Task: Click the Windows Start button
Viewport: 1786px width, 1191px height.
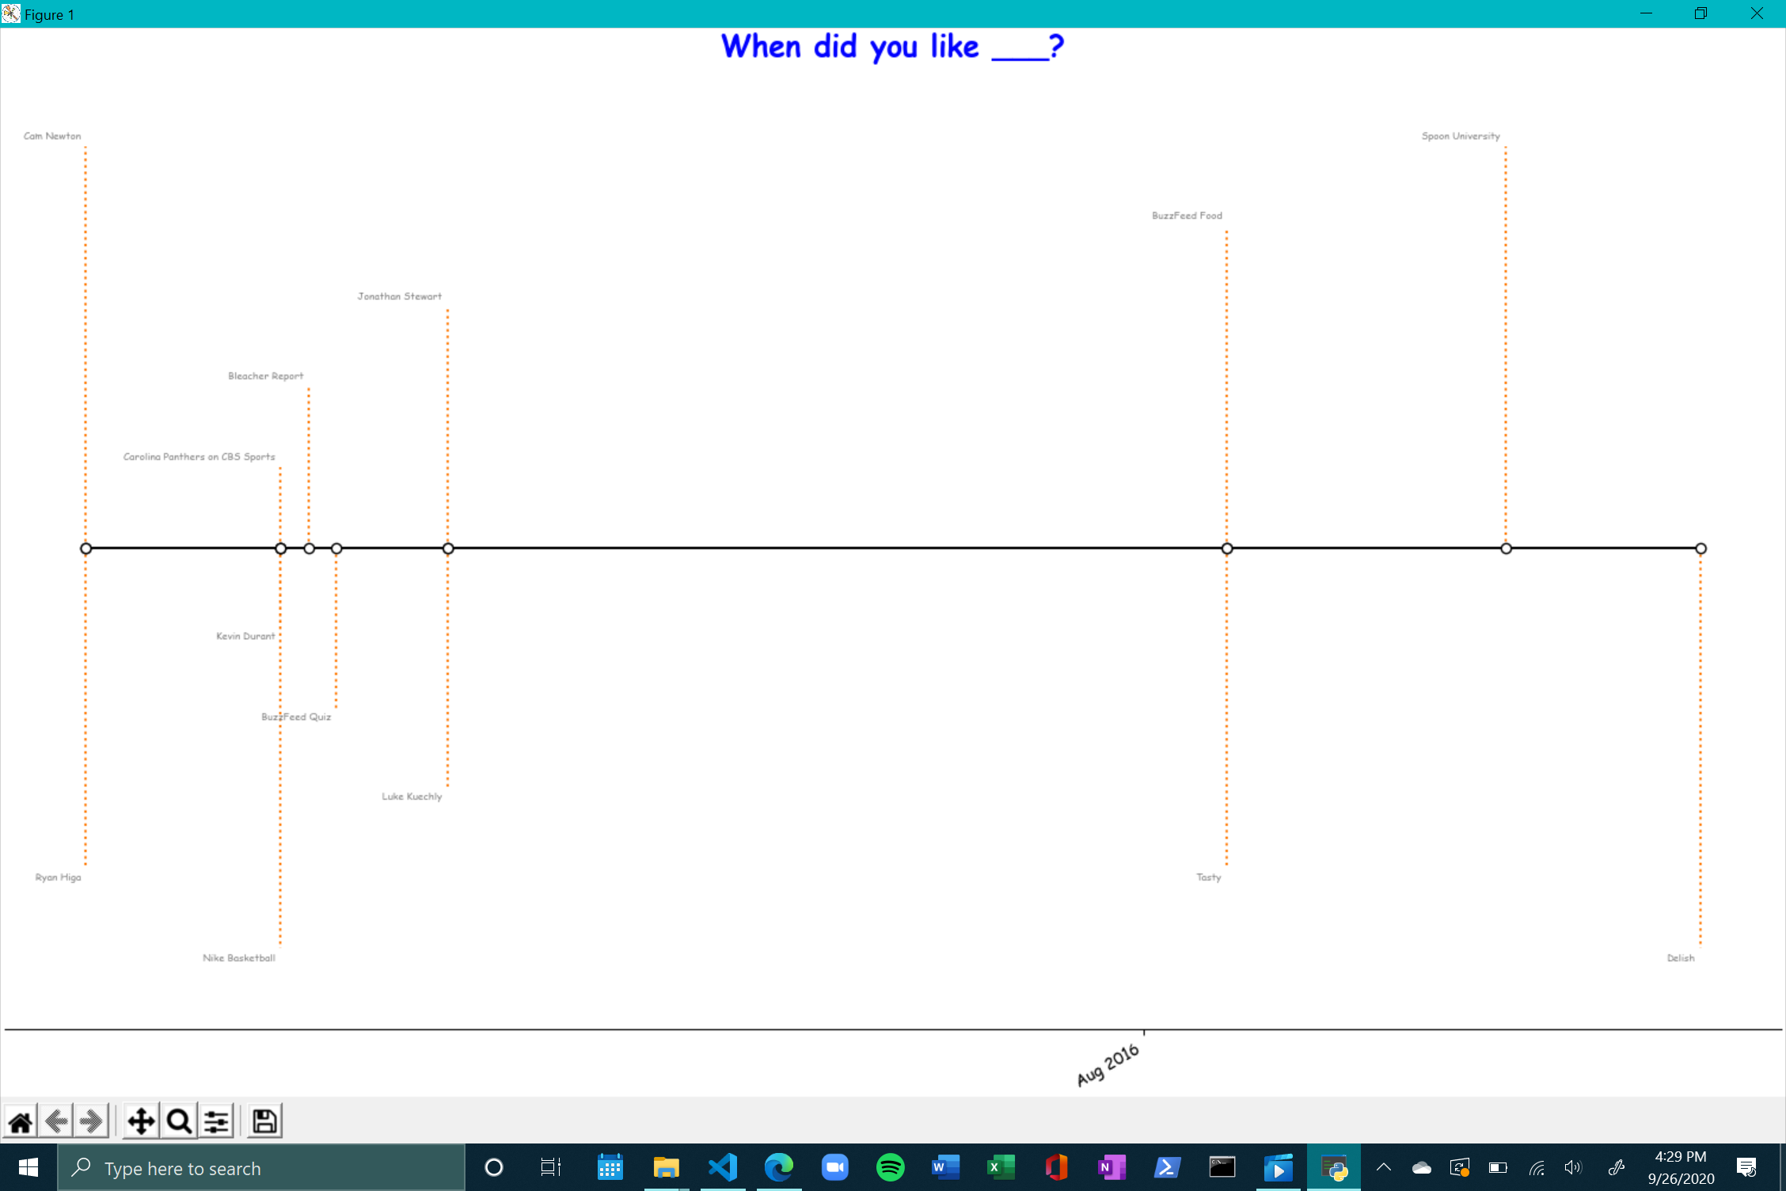Action: click(28, 1167)
